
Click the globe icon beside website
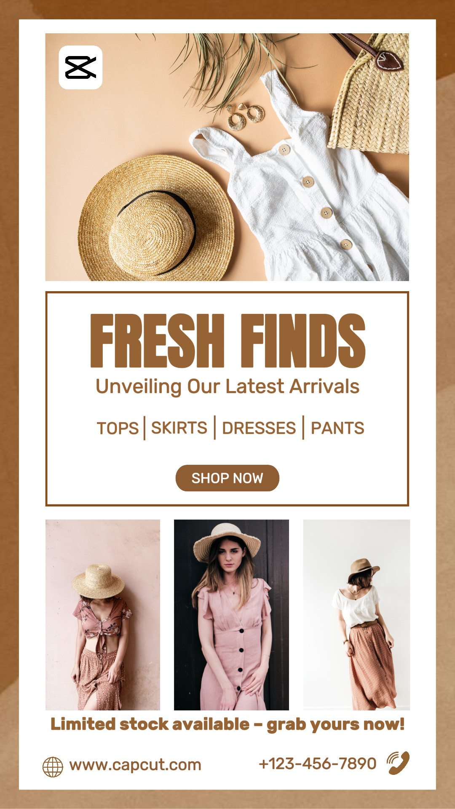point(53,767)
